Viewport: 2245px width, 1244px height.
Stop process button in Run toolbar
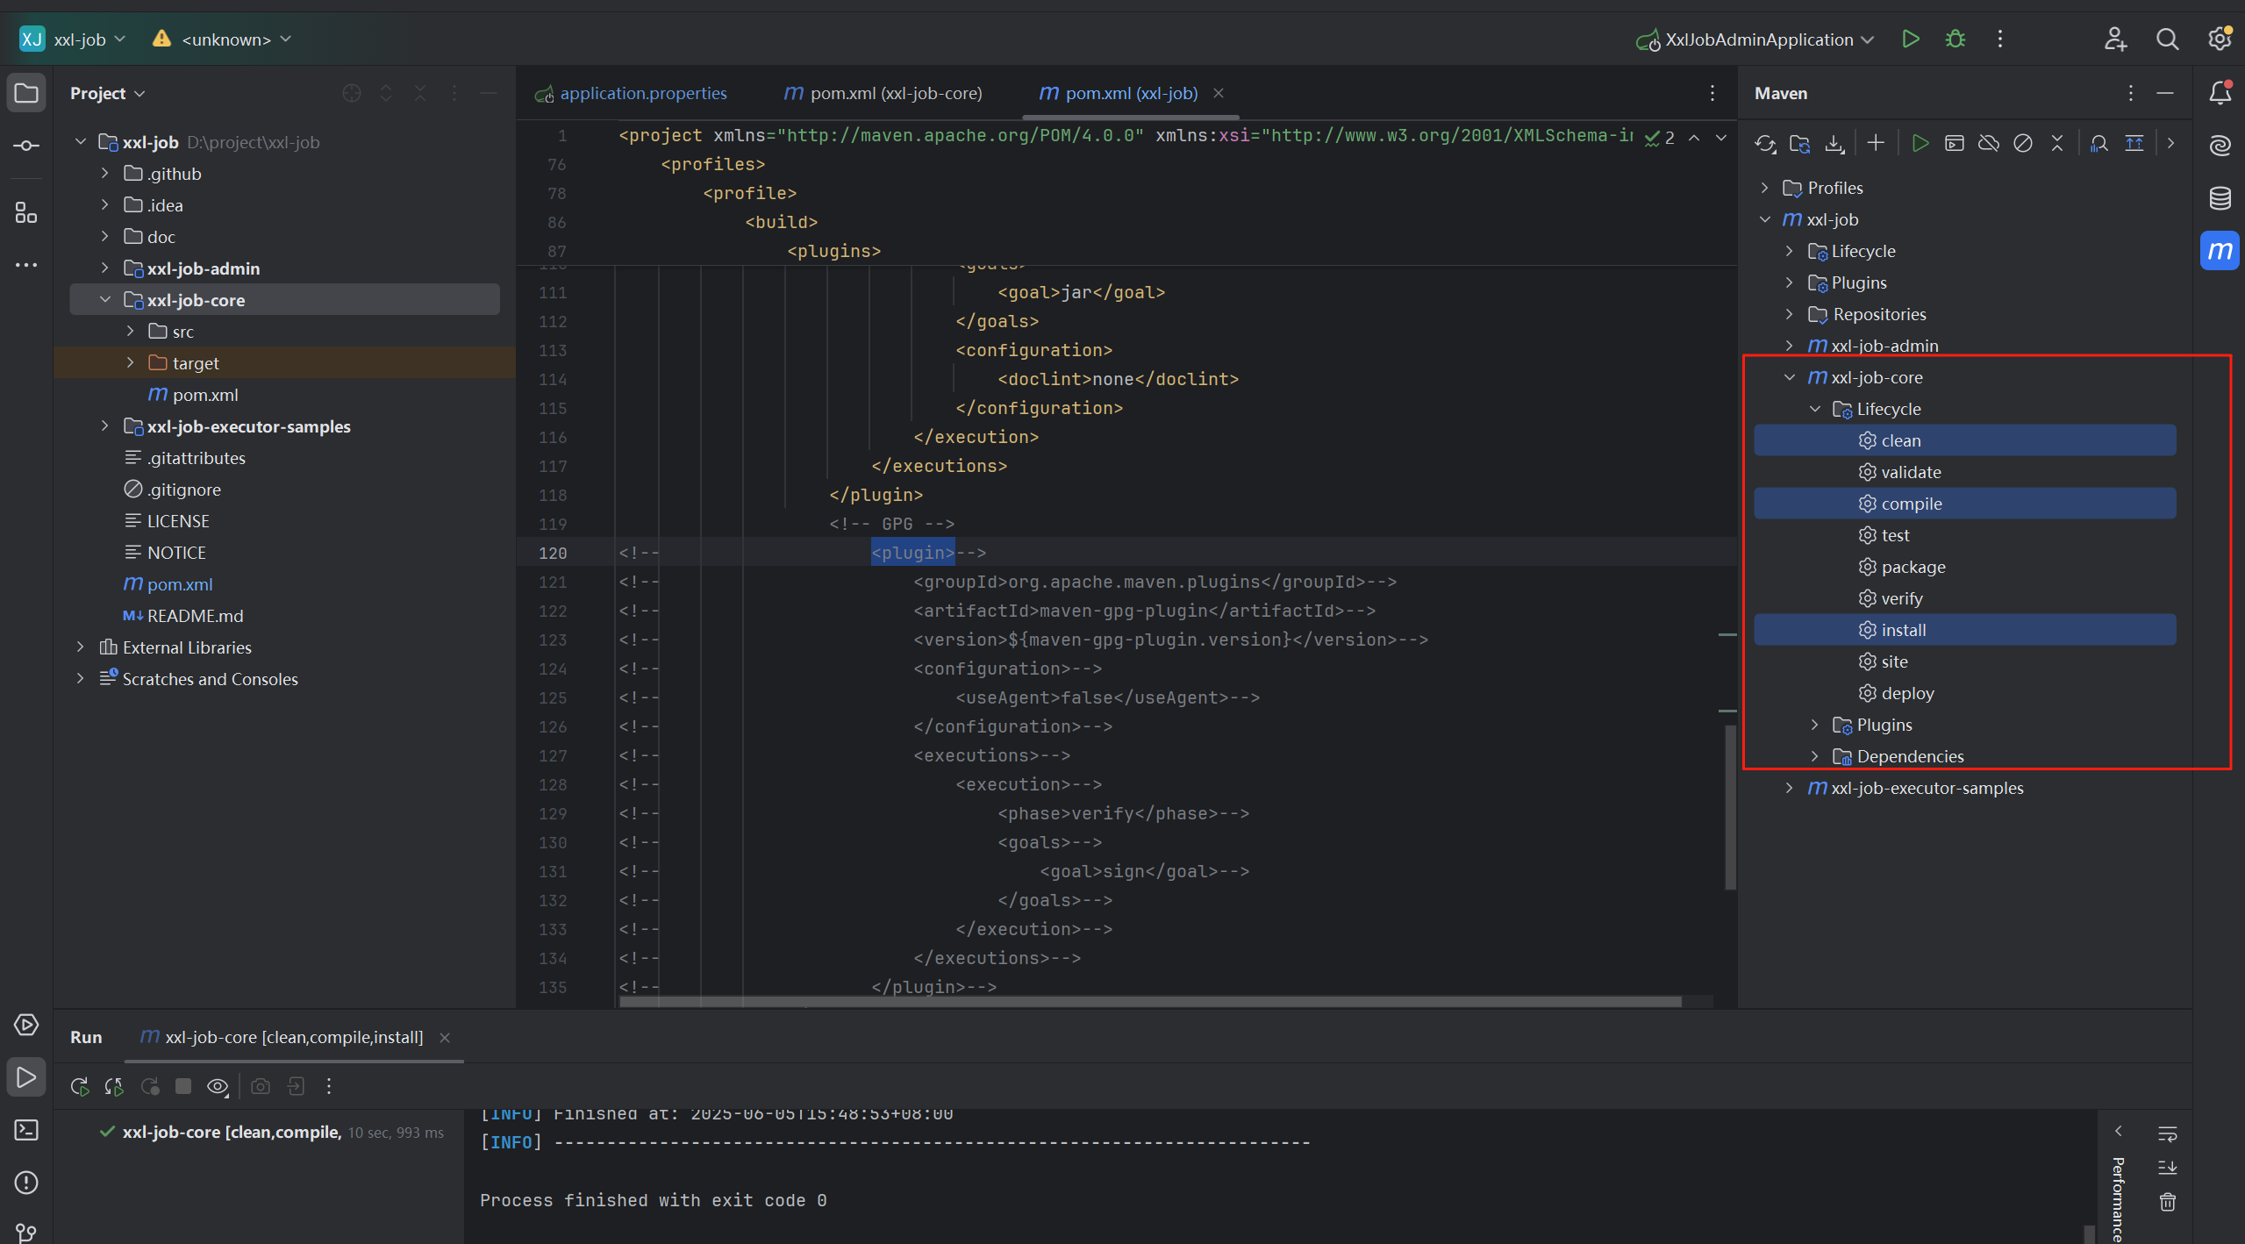click(183, 1087)
